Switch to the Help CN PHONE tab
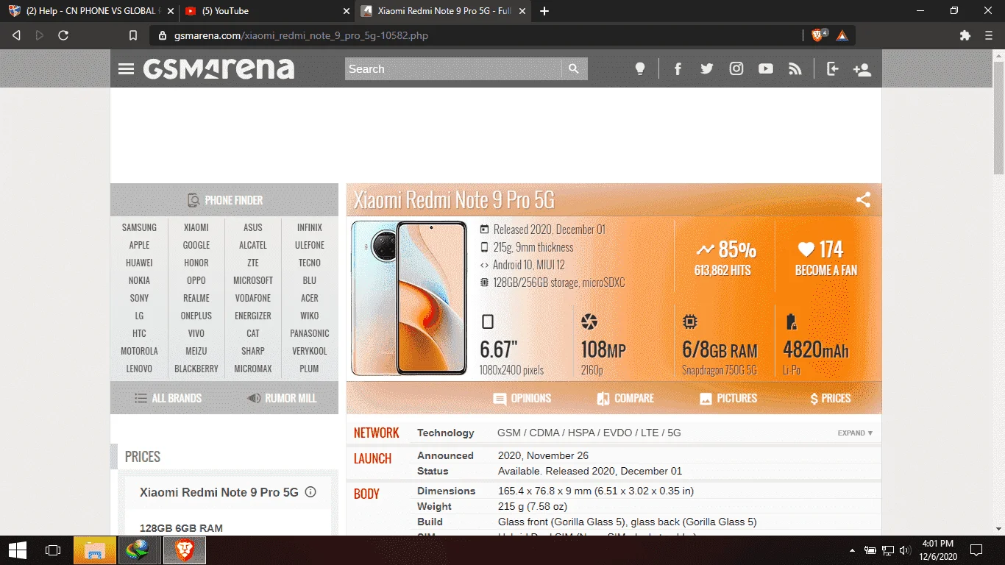1005x565 pixels. coord(91,11)
